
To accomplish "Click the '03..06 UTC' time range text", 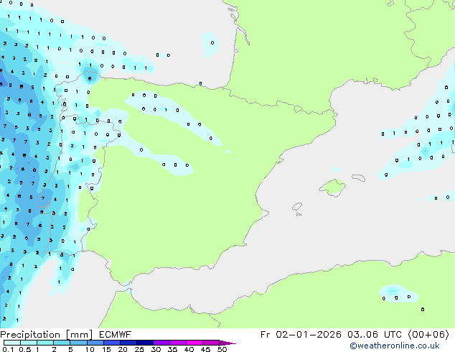I will pyautogui.click(x=375, y=335).
